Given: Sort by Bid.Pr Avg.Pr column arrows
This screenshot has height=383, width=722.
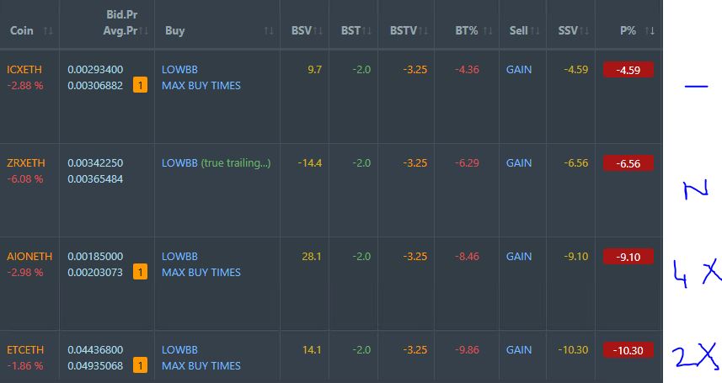Looking at the screenshot, I should coord(144,31).
